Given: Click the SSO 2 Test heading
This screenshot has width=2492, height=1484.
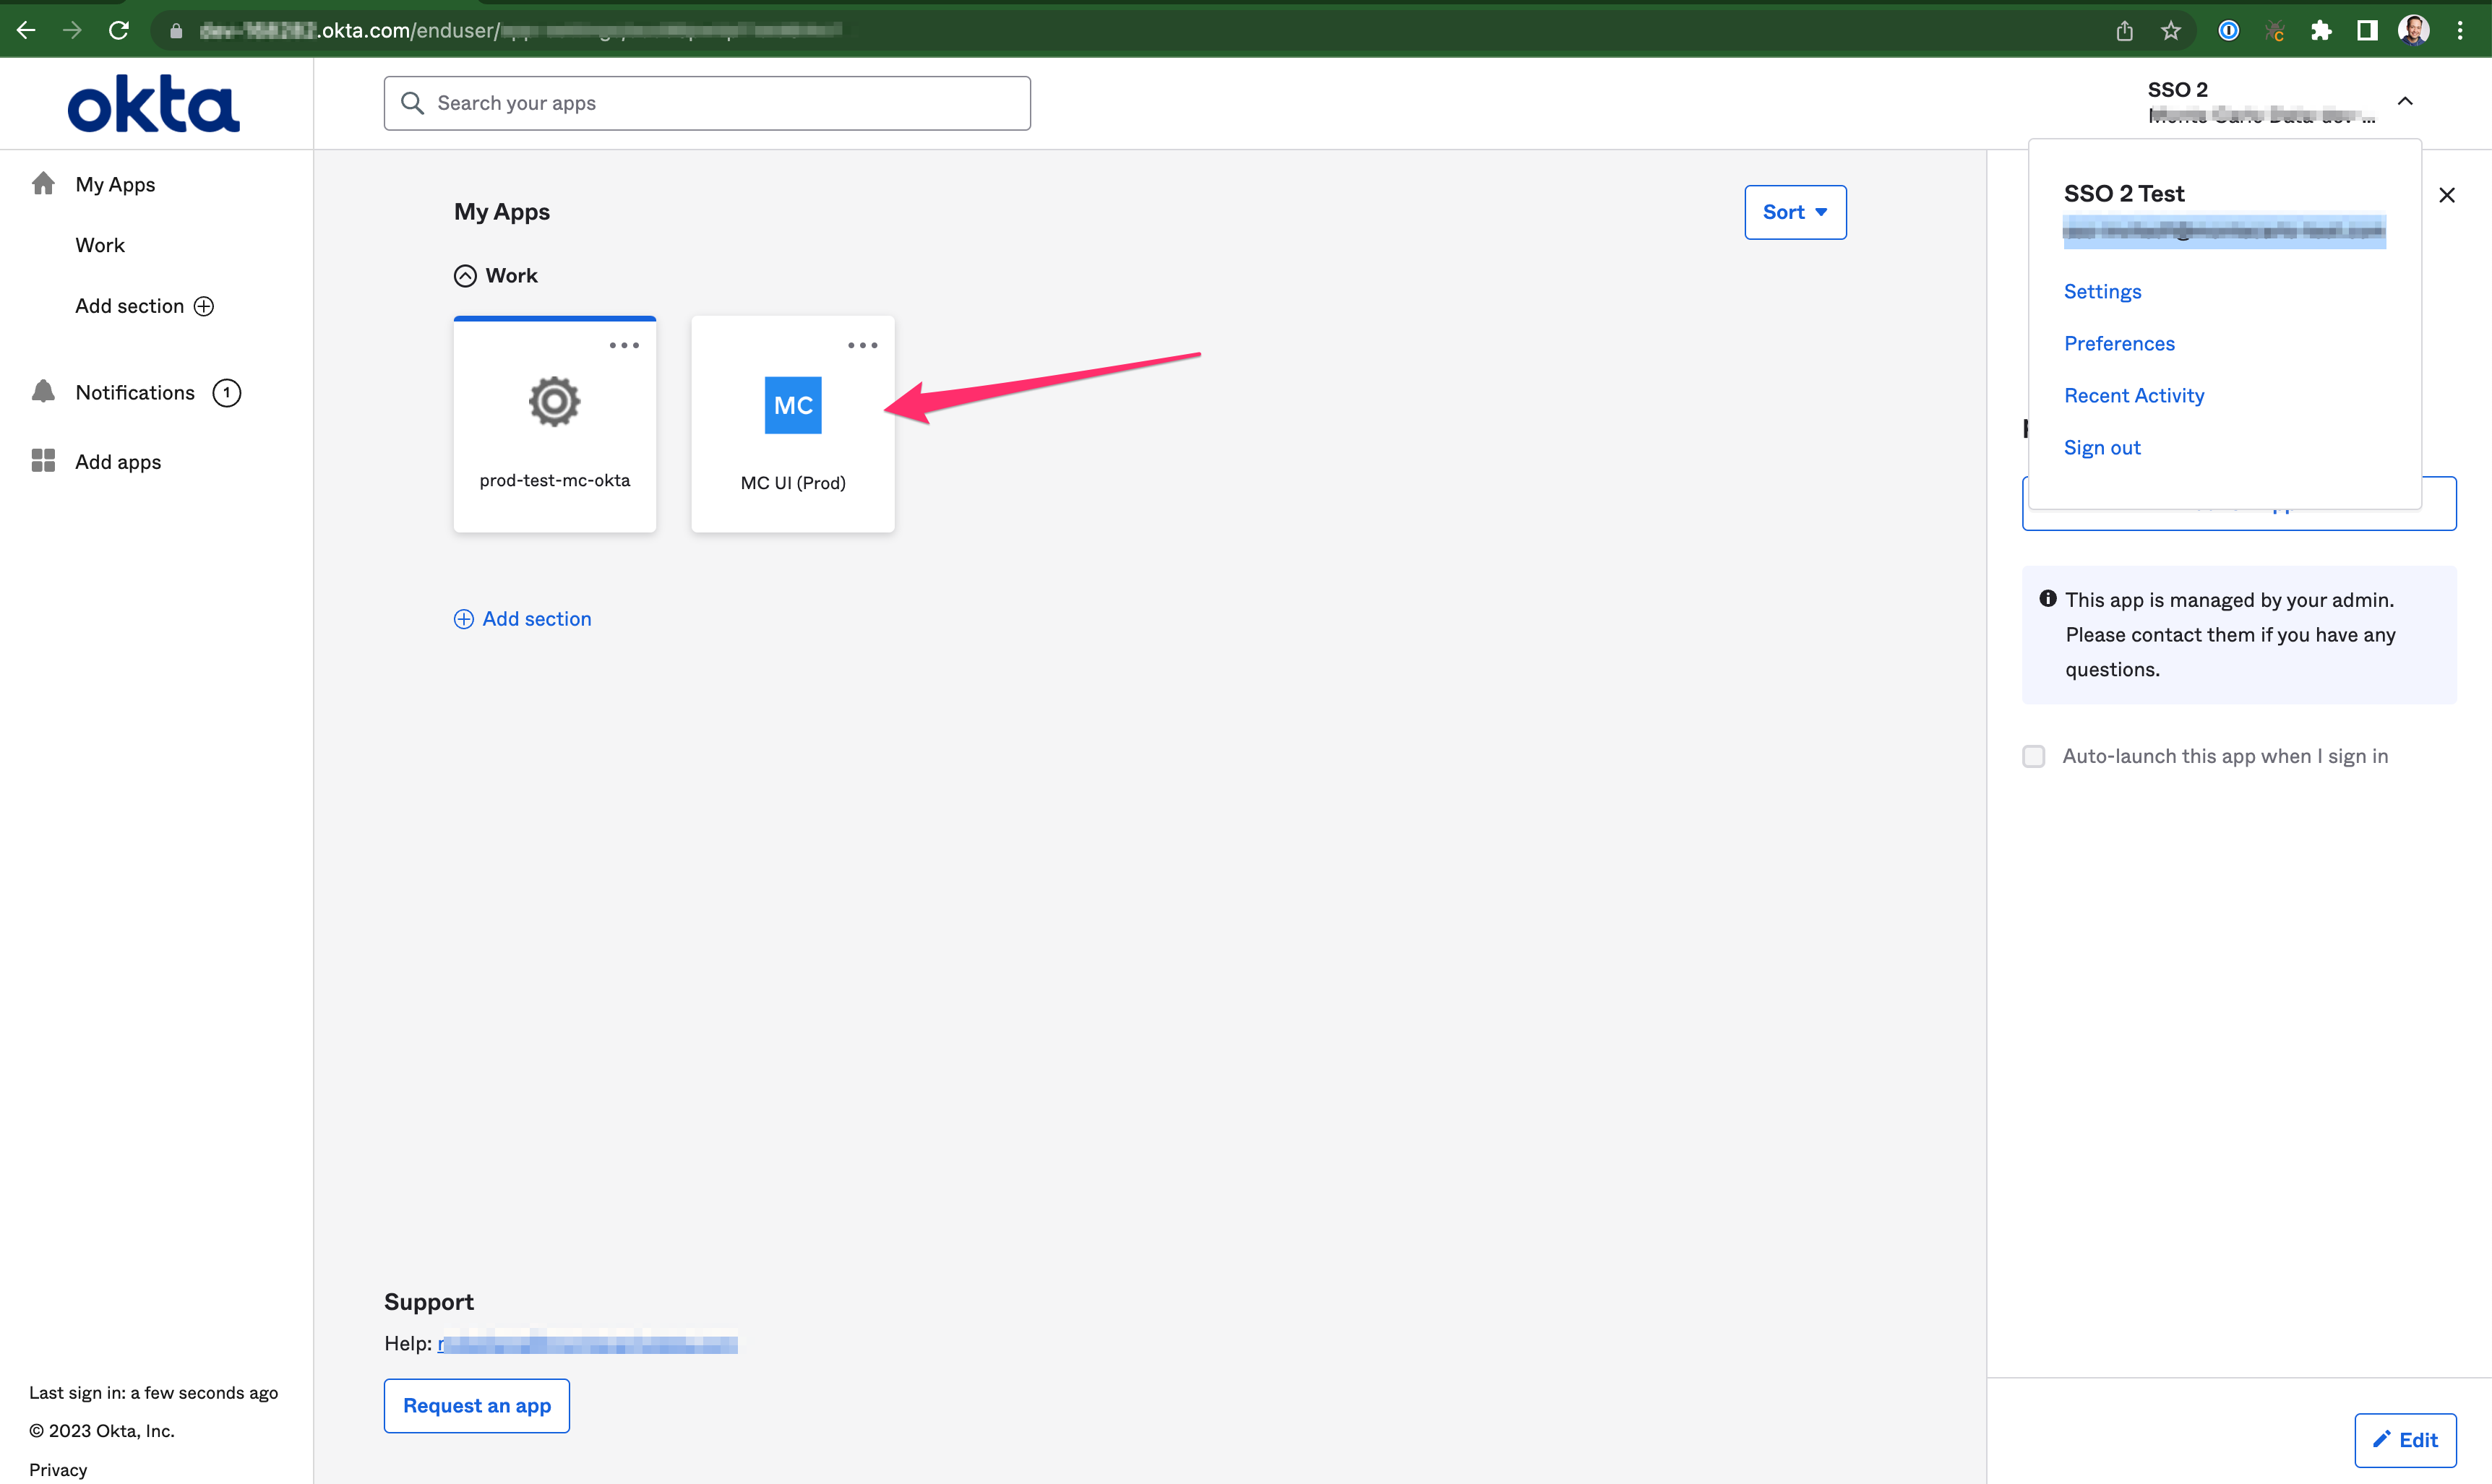Looking at the screenshot, I should click(2124, 194).
